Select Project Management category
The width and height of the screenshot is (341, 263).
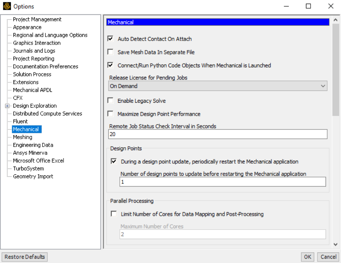tap(37, 19)
